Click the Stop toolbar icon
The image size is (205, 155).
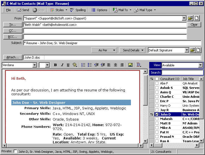(35, 10)
